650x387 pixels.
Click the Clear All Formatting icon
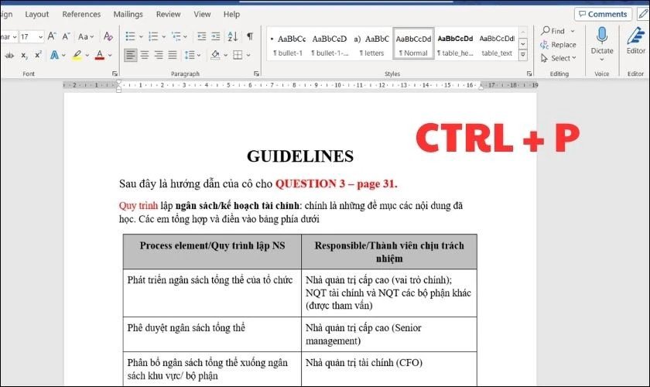(x=108, y=36)
